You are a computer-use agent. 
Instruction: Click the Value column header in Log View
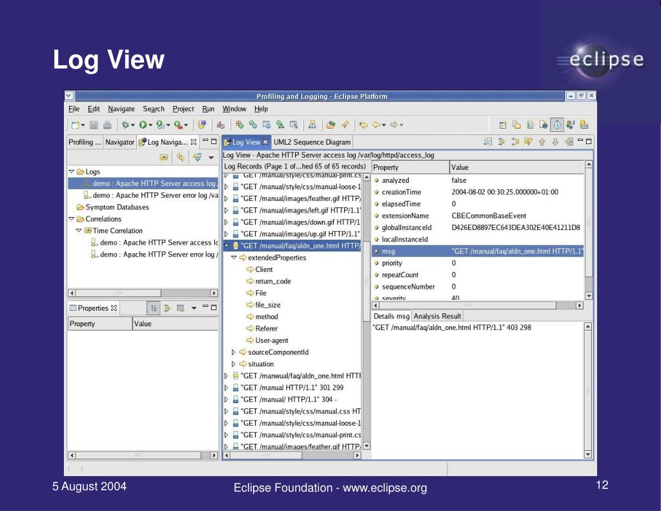tap(517, 167)
